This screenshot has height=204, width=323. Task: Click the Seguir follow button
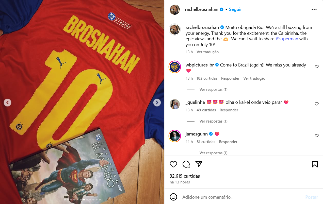[x=235, y=9]
